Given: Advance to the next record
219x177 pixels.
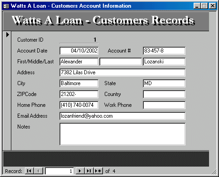Looking at the screenshot, I should [80, 171].
